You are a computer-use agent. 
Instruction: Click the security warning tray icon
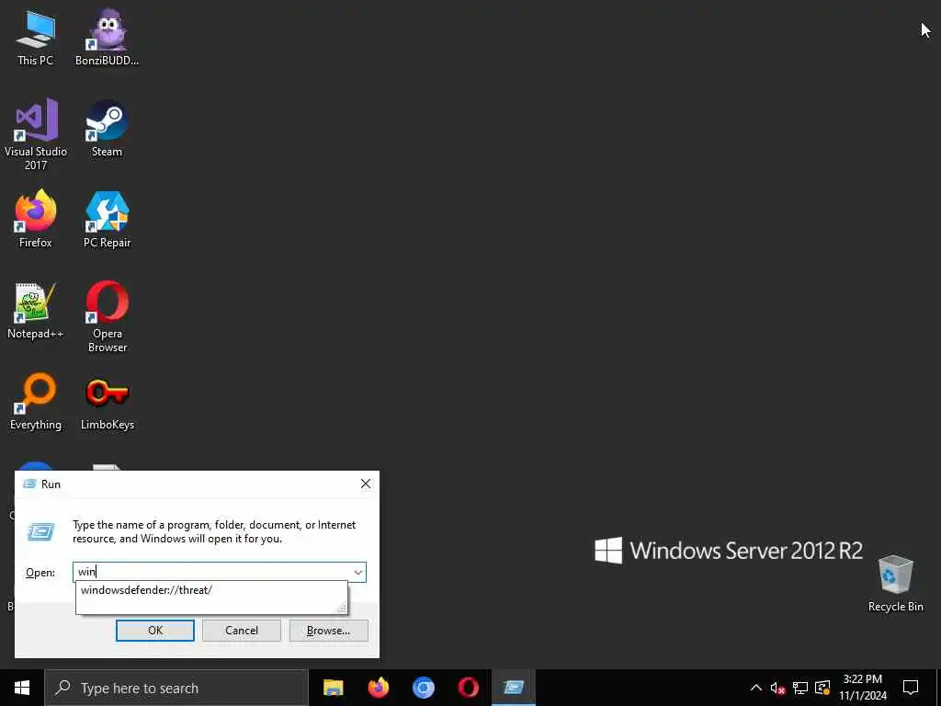(822, 688)
